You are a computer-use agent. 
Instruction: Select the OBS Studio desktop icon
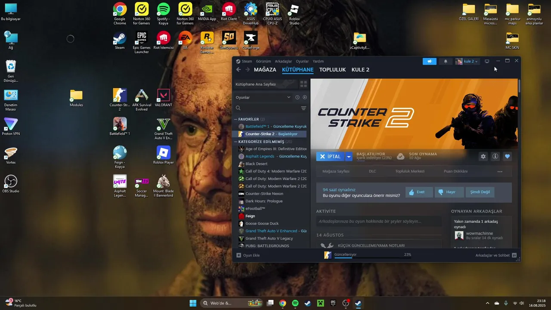point(11,184)
